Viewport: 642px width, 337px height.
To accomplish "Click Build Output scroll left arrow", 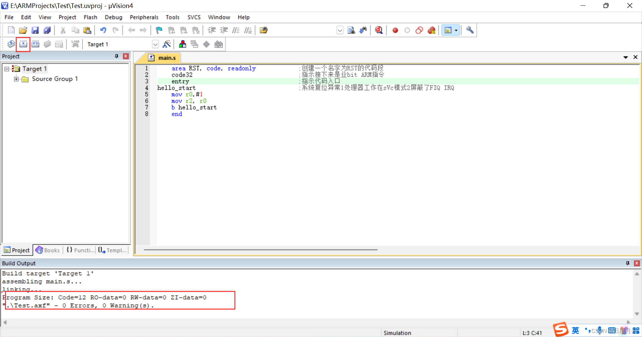I will coord(5,322).
